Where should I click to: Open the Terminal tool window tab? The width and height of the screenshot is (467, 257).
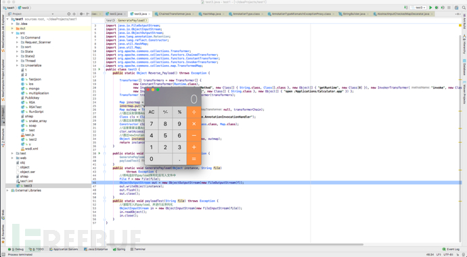(x=138, y=250)
